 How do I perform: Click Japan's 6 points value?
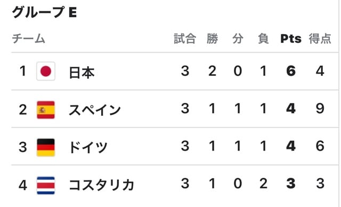click(x=291, y=71)
